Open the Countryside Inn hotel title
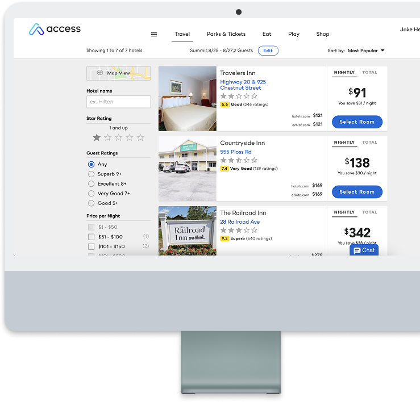Screen dimensions: 420x402 243,143
